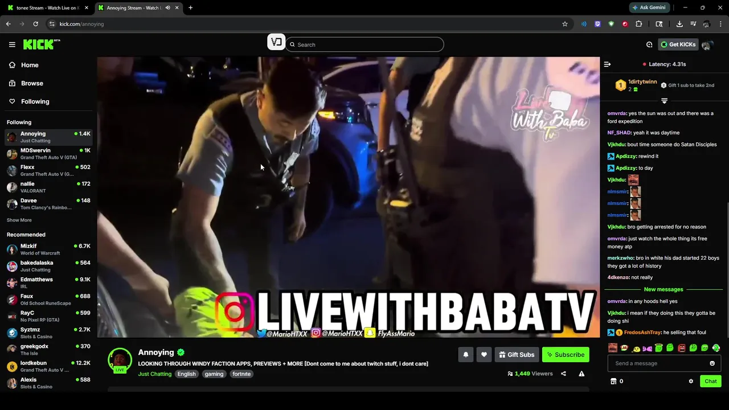729x410 pixels.
Task: Mute the Annoying Stream tab audio
Action: click(x=167, y=7)
